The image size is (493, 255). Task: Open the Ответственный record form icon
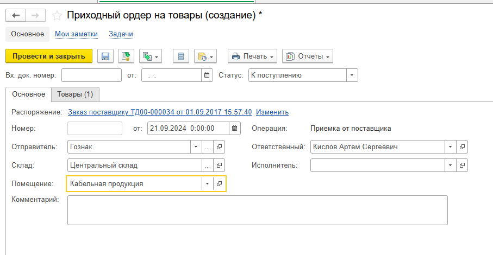pos(462,147)
